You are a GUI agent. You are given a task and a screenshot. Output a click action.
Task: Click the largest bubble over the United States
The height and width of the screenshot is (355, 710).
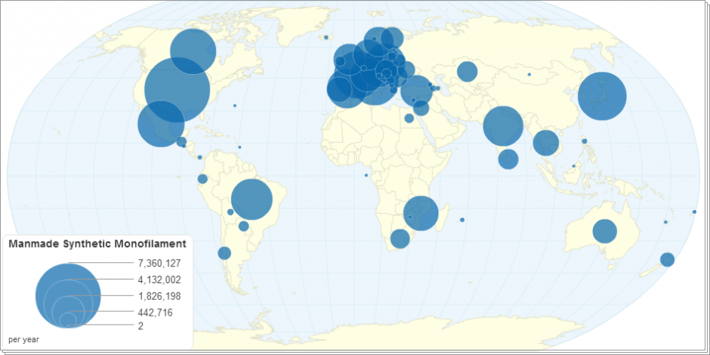coord(177,90)
